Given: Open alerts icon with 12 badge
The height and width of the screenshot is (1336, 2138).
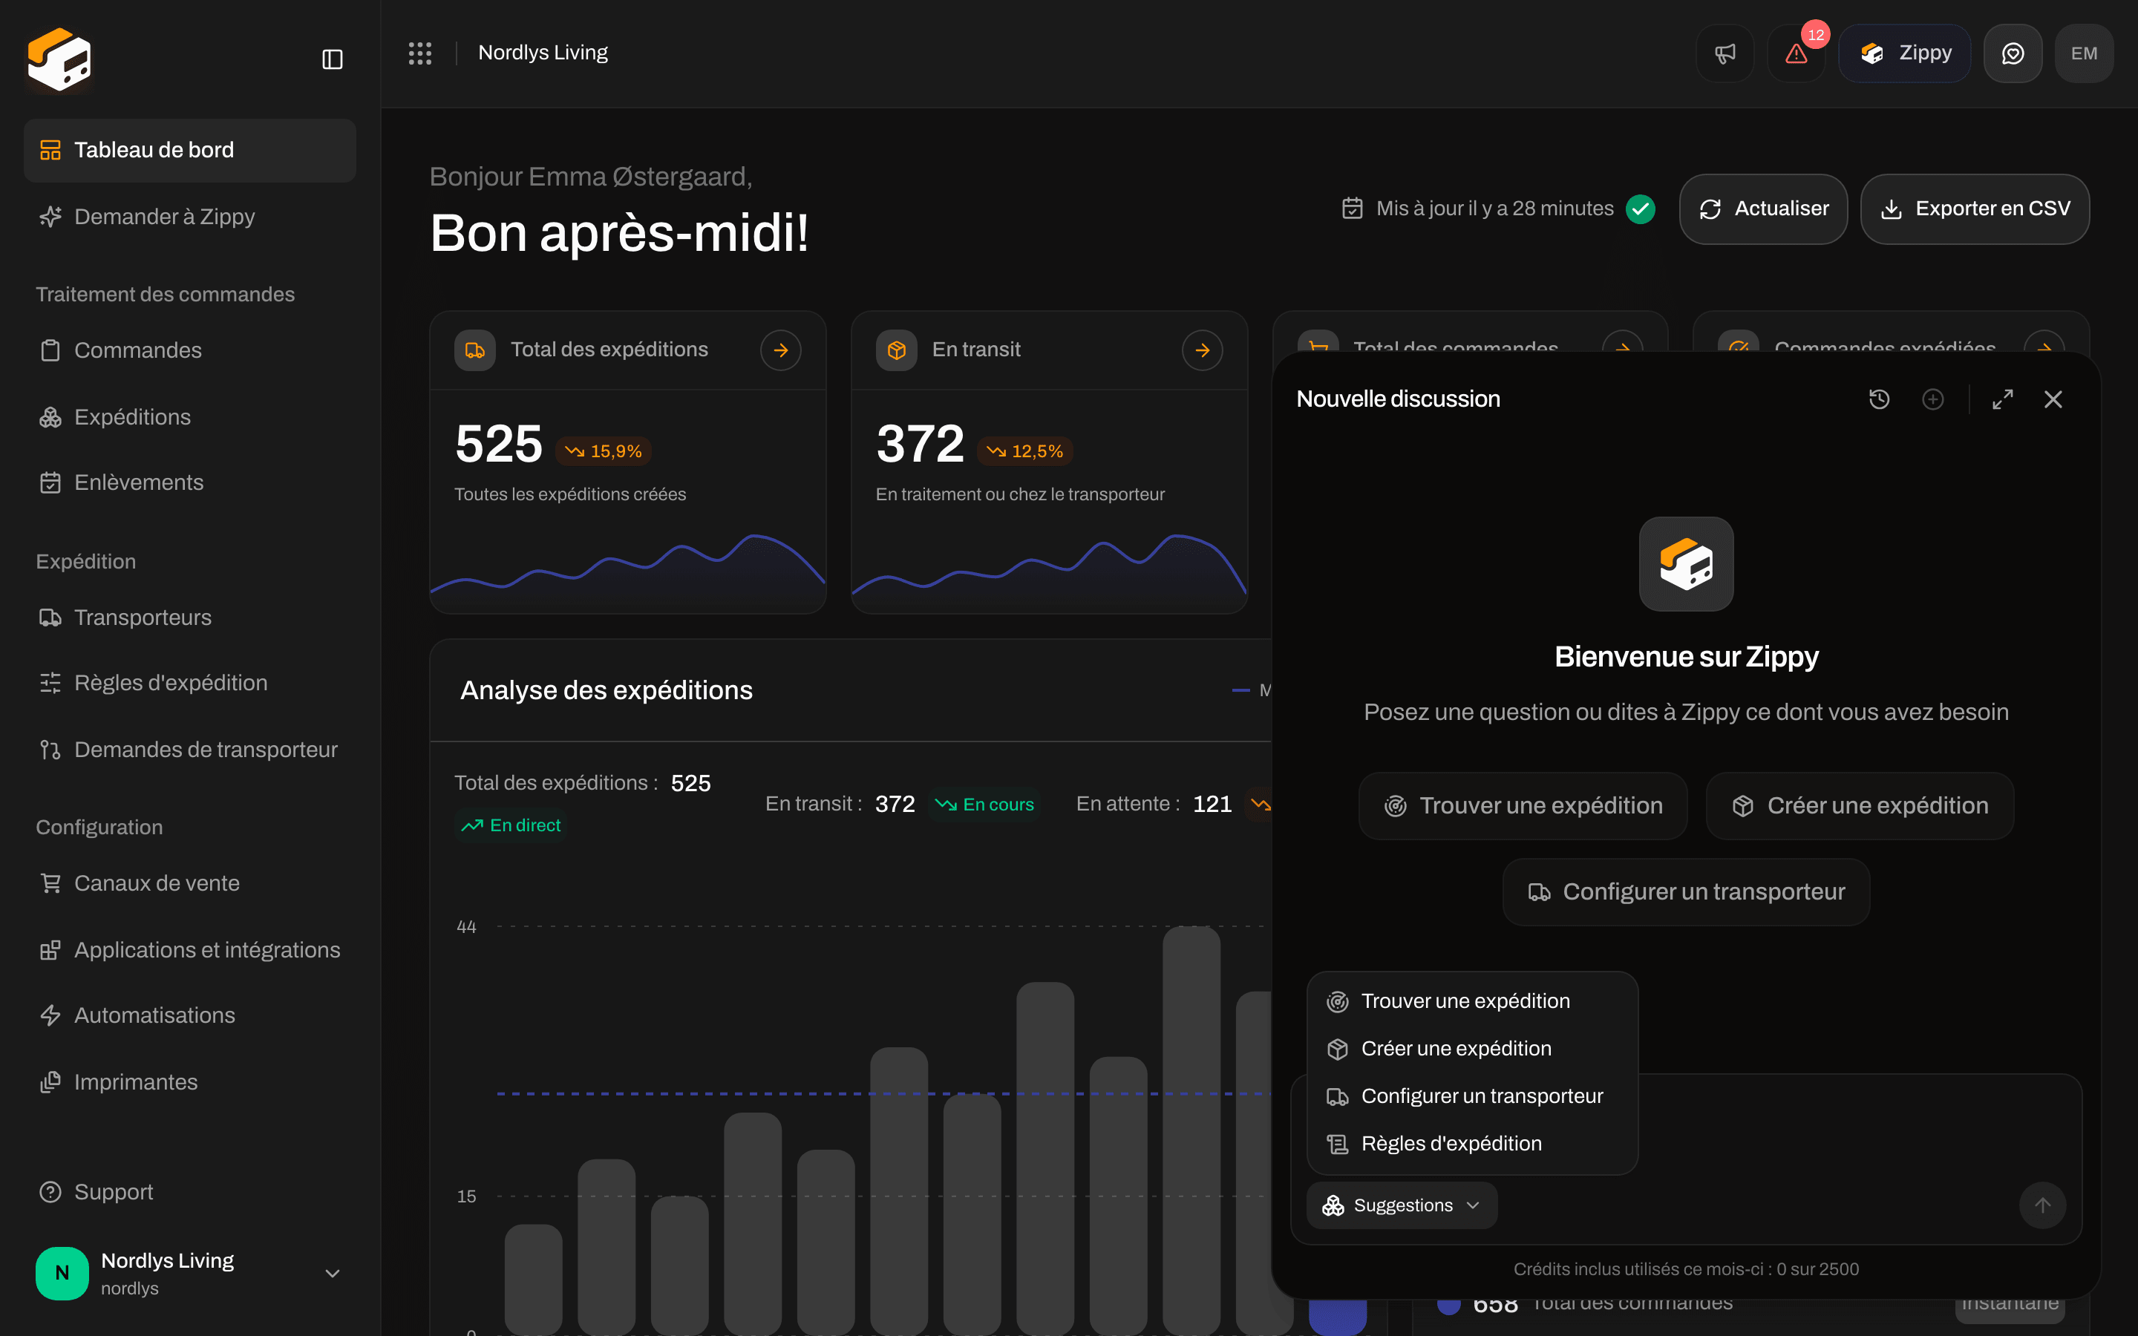Looking at the screenshot, I should pyautogui.click(x=1796, y=53).
